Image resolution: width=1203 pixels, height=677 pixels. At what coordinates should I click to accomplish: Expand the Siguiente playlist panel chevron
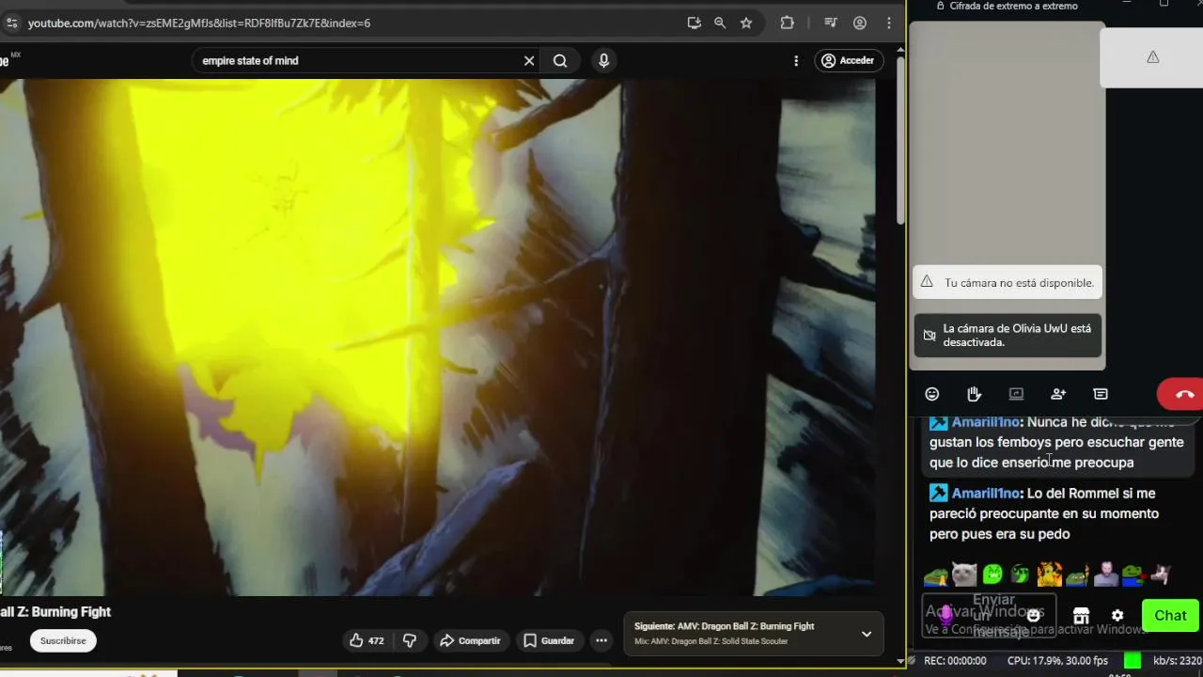[867, 634]
